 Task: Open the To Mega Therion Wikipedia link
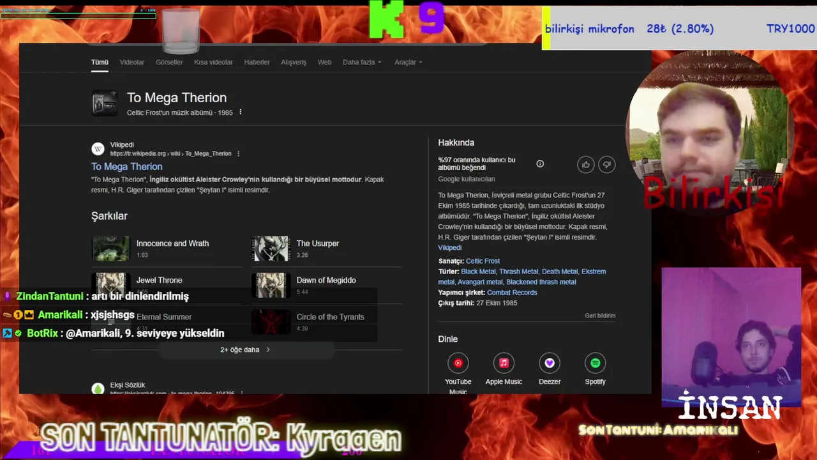click(x=126, y=166)
